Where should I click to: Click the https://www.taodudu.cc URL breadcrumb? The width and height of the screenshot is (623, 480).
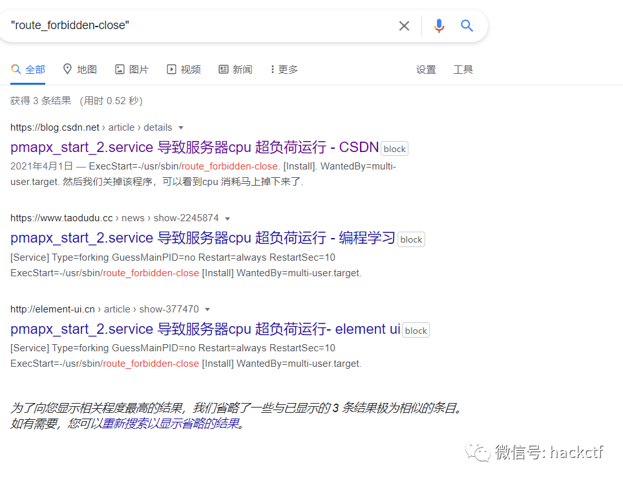[114, 218]
